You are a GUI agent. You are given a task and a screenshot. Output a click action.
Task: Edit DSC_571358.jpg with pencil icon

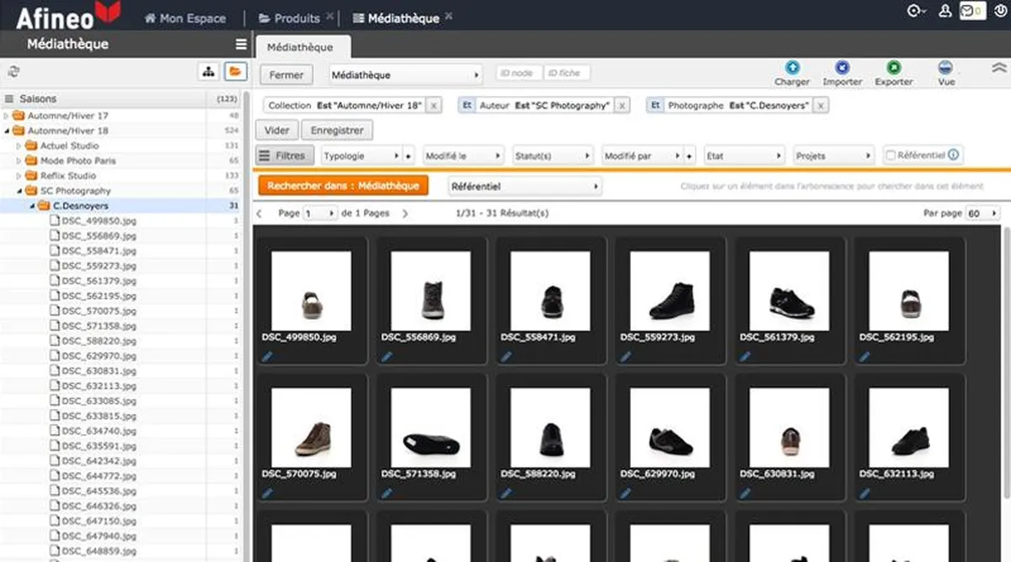[x=388, y=494]
